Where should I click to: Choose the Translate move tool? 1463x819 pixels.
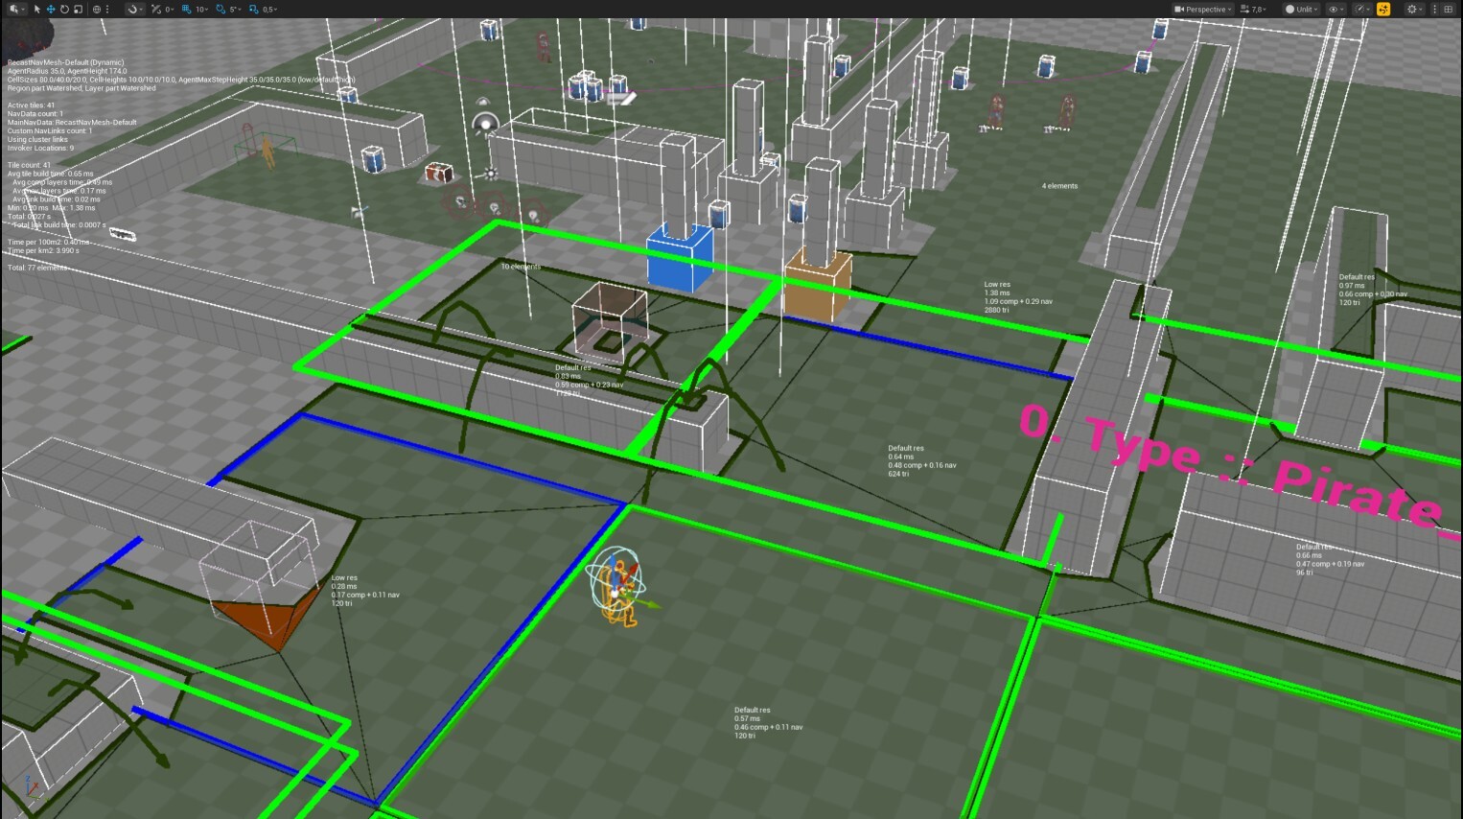[51, 10]
